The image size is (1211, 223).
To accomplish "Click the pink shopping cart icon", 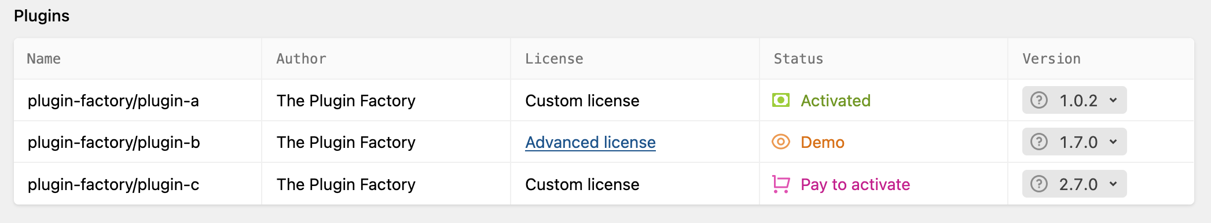I will 781,184.
